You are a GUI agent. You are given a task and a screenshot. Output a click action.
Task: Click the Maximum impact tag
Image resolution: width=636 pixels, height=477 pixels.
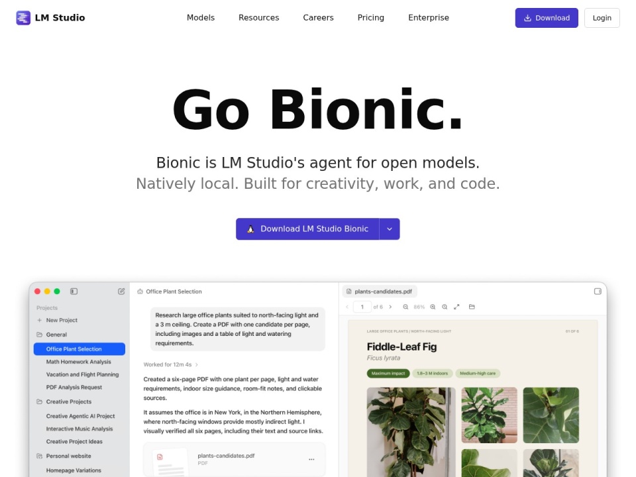[x=388, y=374]
